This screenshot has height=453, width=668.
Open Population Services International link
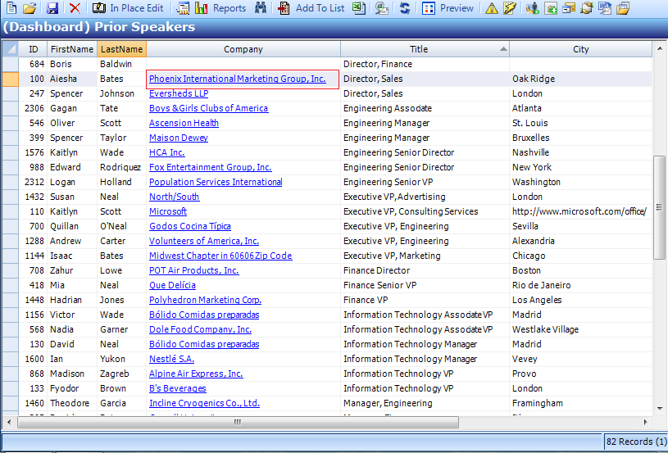(x=216, y=182)
